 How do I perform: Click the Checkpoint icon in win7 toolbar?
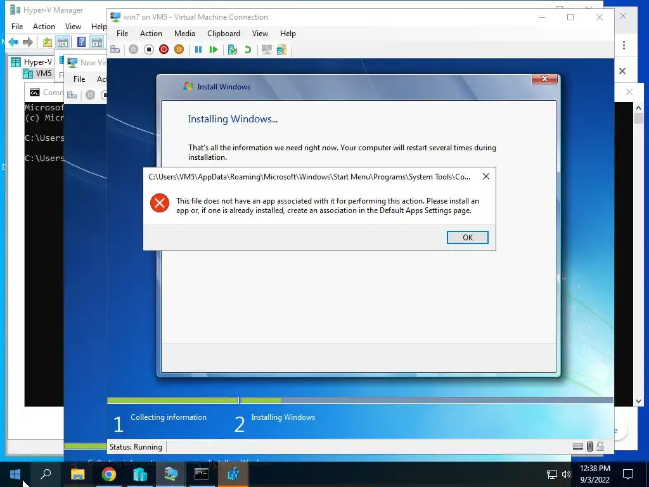233,49
